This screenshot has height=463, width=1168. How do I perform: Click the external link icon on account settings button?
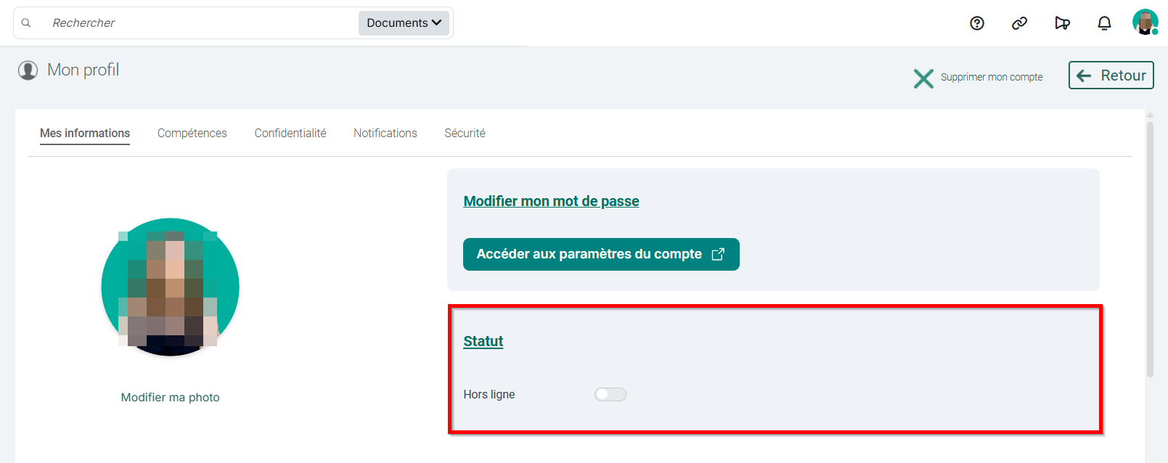coord(718,254)
